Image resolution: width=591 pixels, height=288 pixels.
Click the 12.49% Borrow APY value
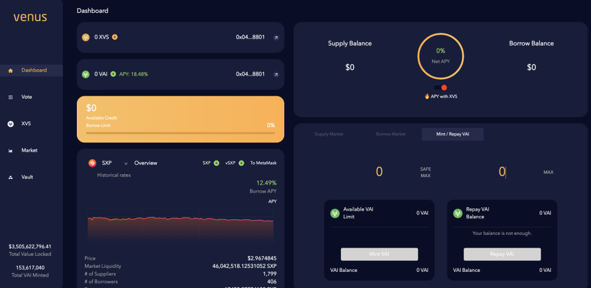pos(266,183)
